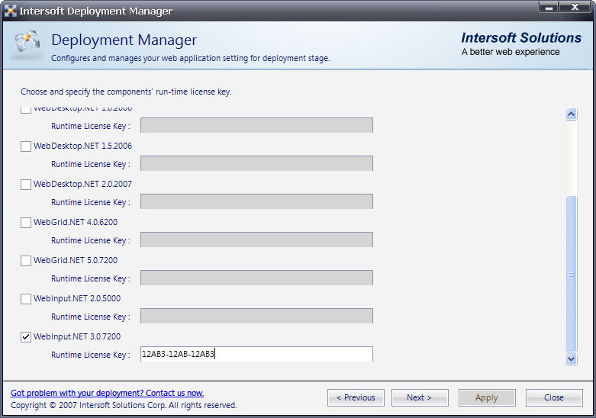Proceed by pressing the Next button

pos(419,397)
